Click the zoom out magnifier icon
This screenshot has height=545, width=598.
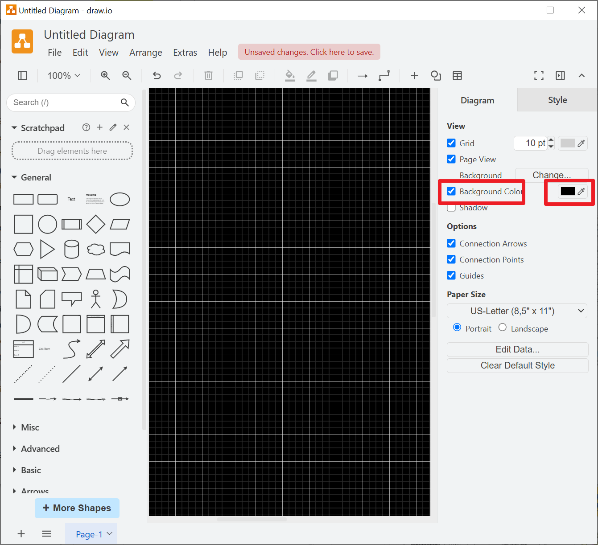[x=127, y=76]
